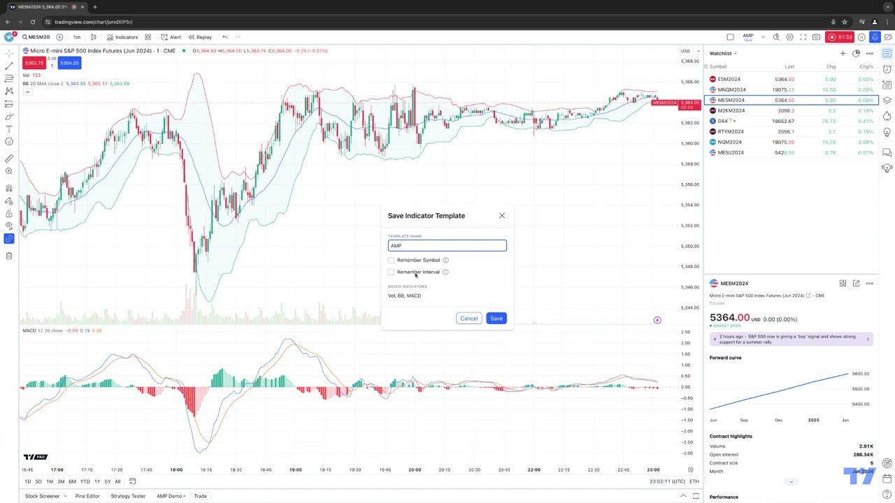Add a symbol with the compare plus icon
The image size is (895, 503).
[59, 37]
